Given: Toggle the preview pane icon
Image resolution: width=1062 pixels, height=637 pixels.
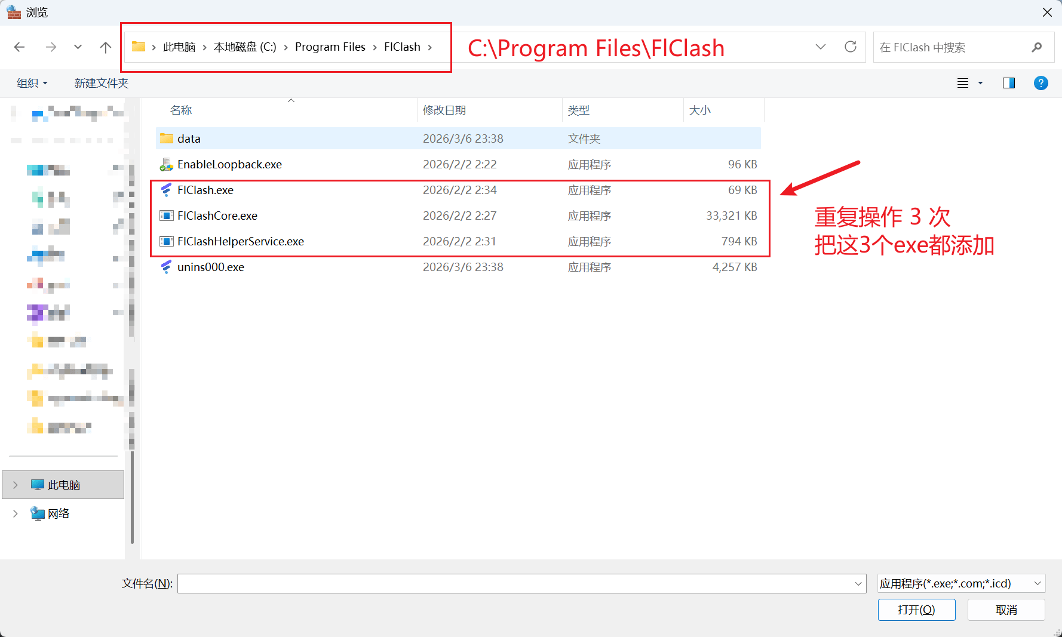Looking at the screenshot, I should pos(1008,83).
